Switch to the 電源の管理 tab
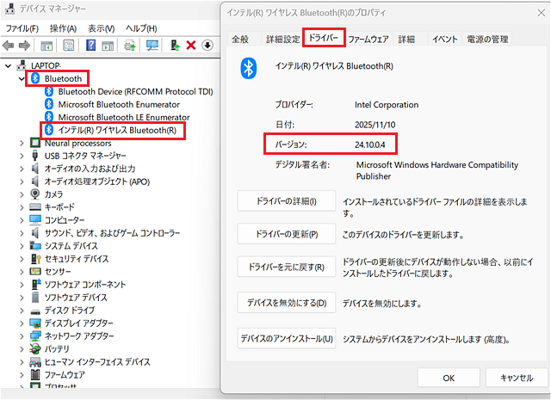The width and height of the screenshot is (551, 400). click(x=487, y=40)
